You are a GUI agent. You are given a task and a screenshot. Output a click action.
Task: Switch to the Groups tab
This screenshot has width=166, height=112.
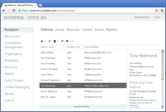pyautogui.click(x=60, y=30)
